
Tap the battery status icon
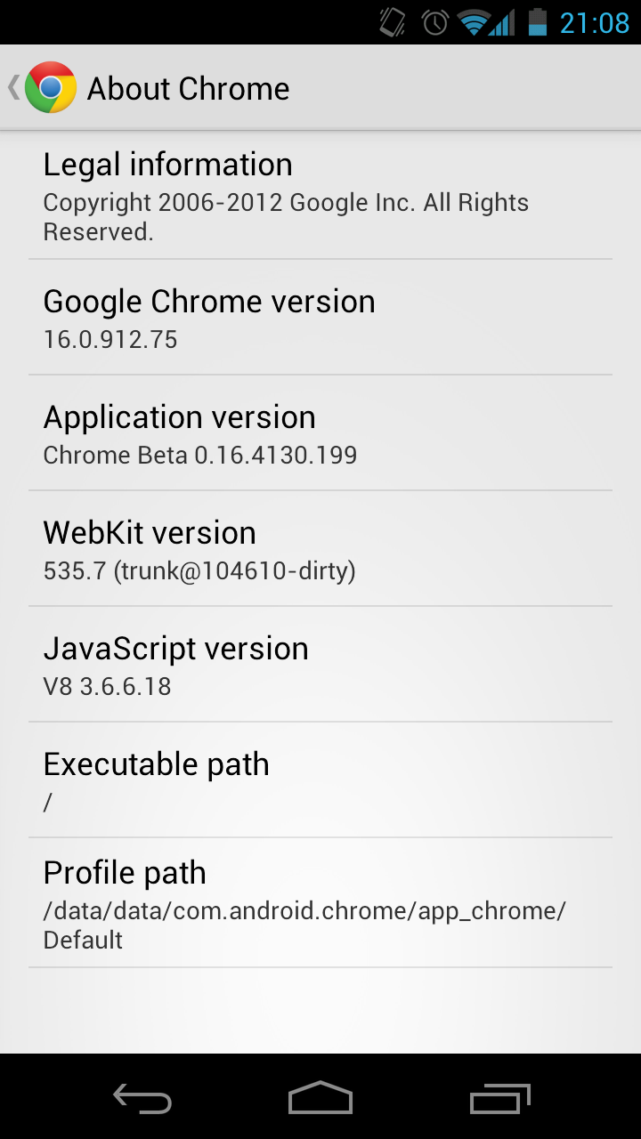click(537, 22)
